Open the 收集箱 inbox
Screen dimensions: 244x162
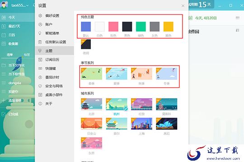pos(17,44)
